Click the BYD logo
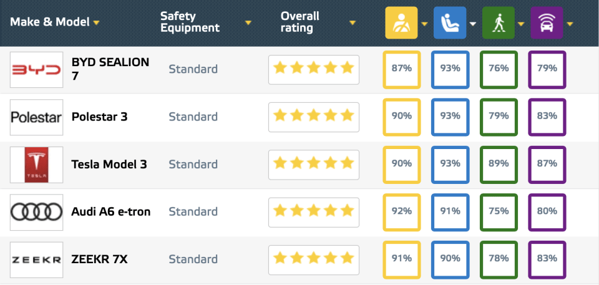Image resolution: width=599 pixels, height=285 pixels. [37, 70]
